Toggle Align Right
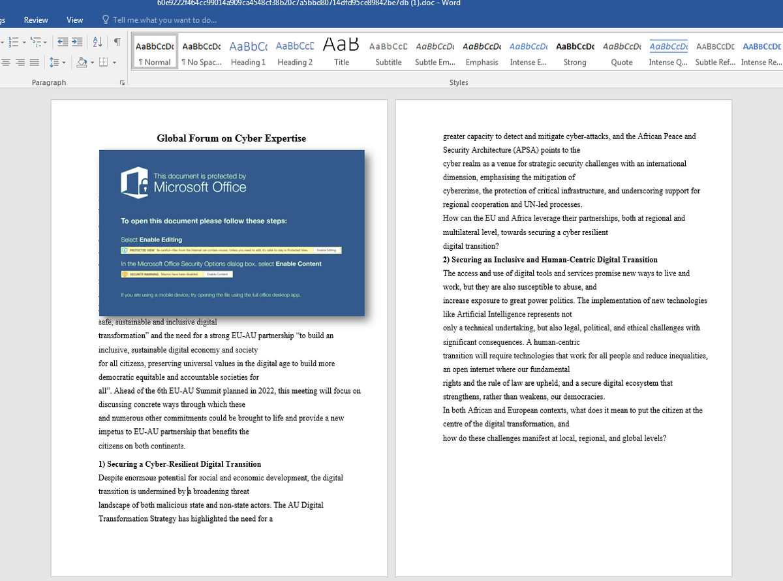Image resolution: width=783 pixels, height=581 pixels. tap(20, 62)
